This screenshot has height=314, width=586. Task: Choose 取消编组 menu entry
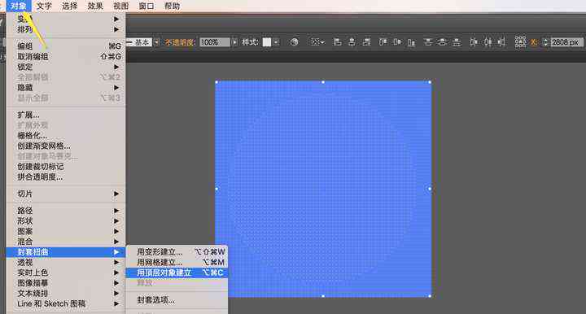(x=66, y=57)
